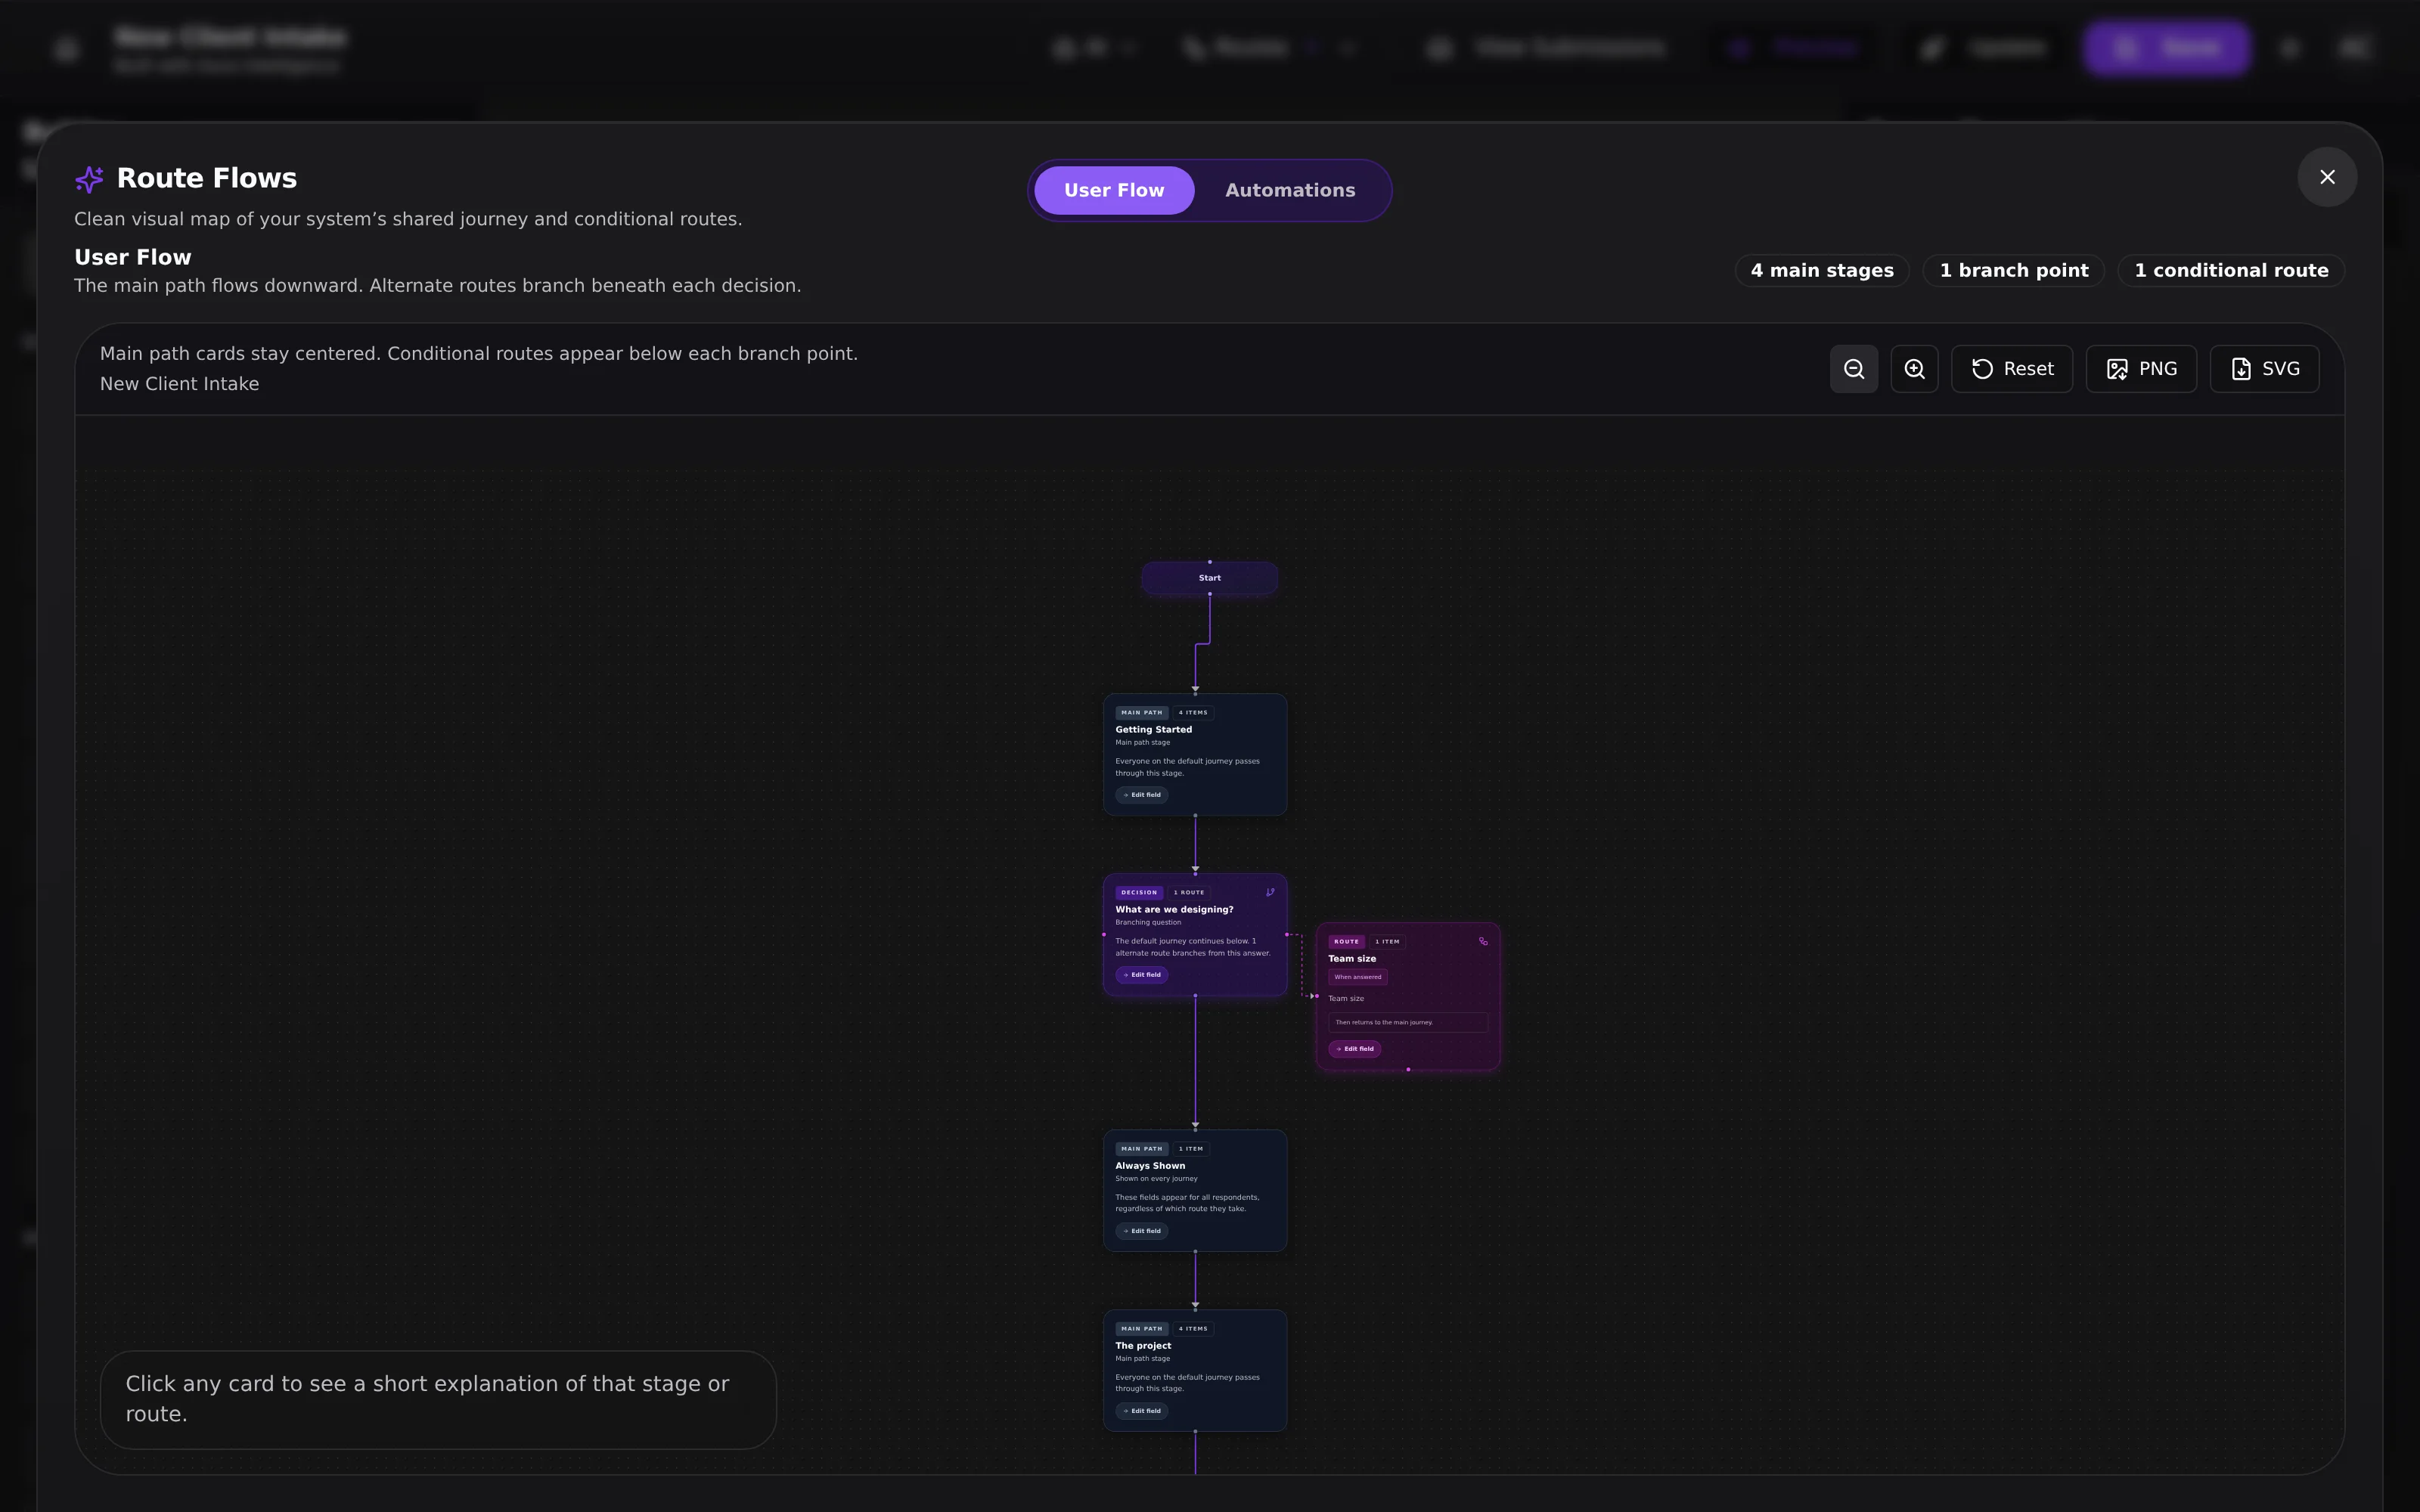
Task: Click Edit field on Getting Started card
Action: point(1141,795)
